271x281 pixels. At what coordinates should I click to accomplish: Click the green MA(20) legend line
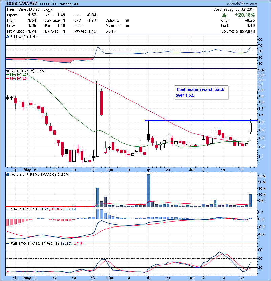(x=8, y=74)
